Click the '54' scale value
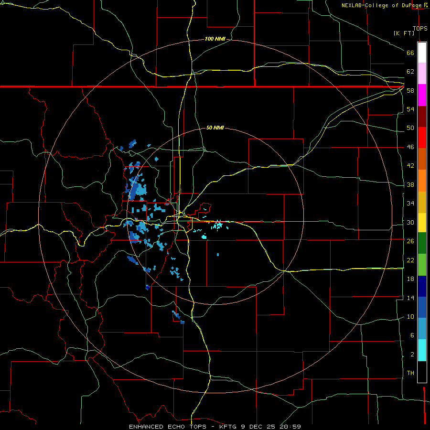Screen dimensions: 430x430 (x=410, y=109)
